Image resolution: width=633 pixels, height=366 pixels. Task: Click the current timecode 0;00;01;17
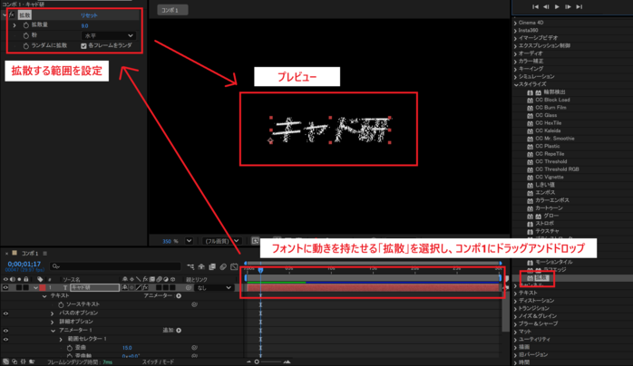24,264
